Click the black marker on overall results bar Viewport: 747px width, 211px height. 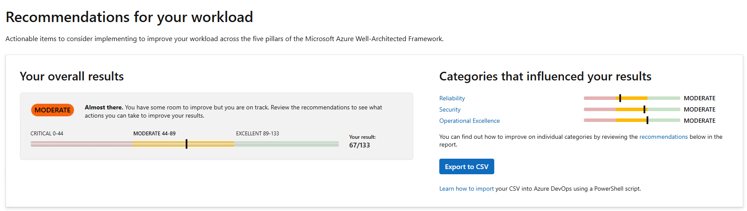click(187, 144)
